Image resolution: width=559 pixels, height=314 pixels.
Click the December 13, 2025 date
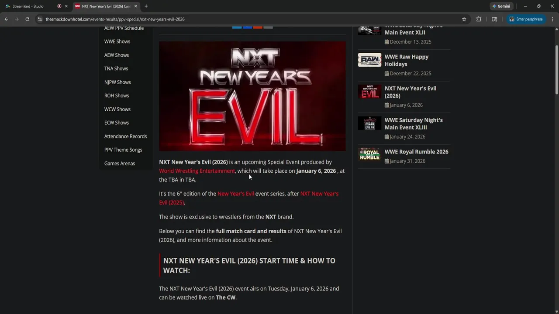click(x=408, y=42)
